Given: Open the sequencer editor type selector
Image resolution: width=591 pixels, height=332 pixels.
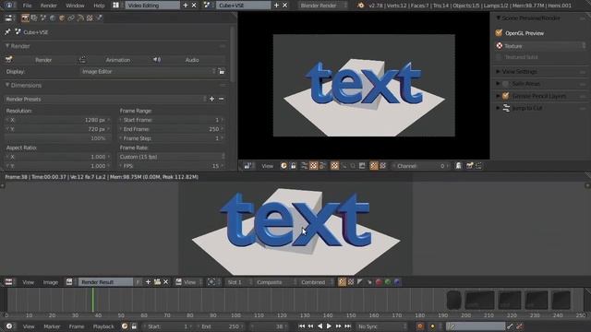Looking at the screenshot, I should [x=248, y=166].
